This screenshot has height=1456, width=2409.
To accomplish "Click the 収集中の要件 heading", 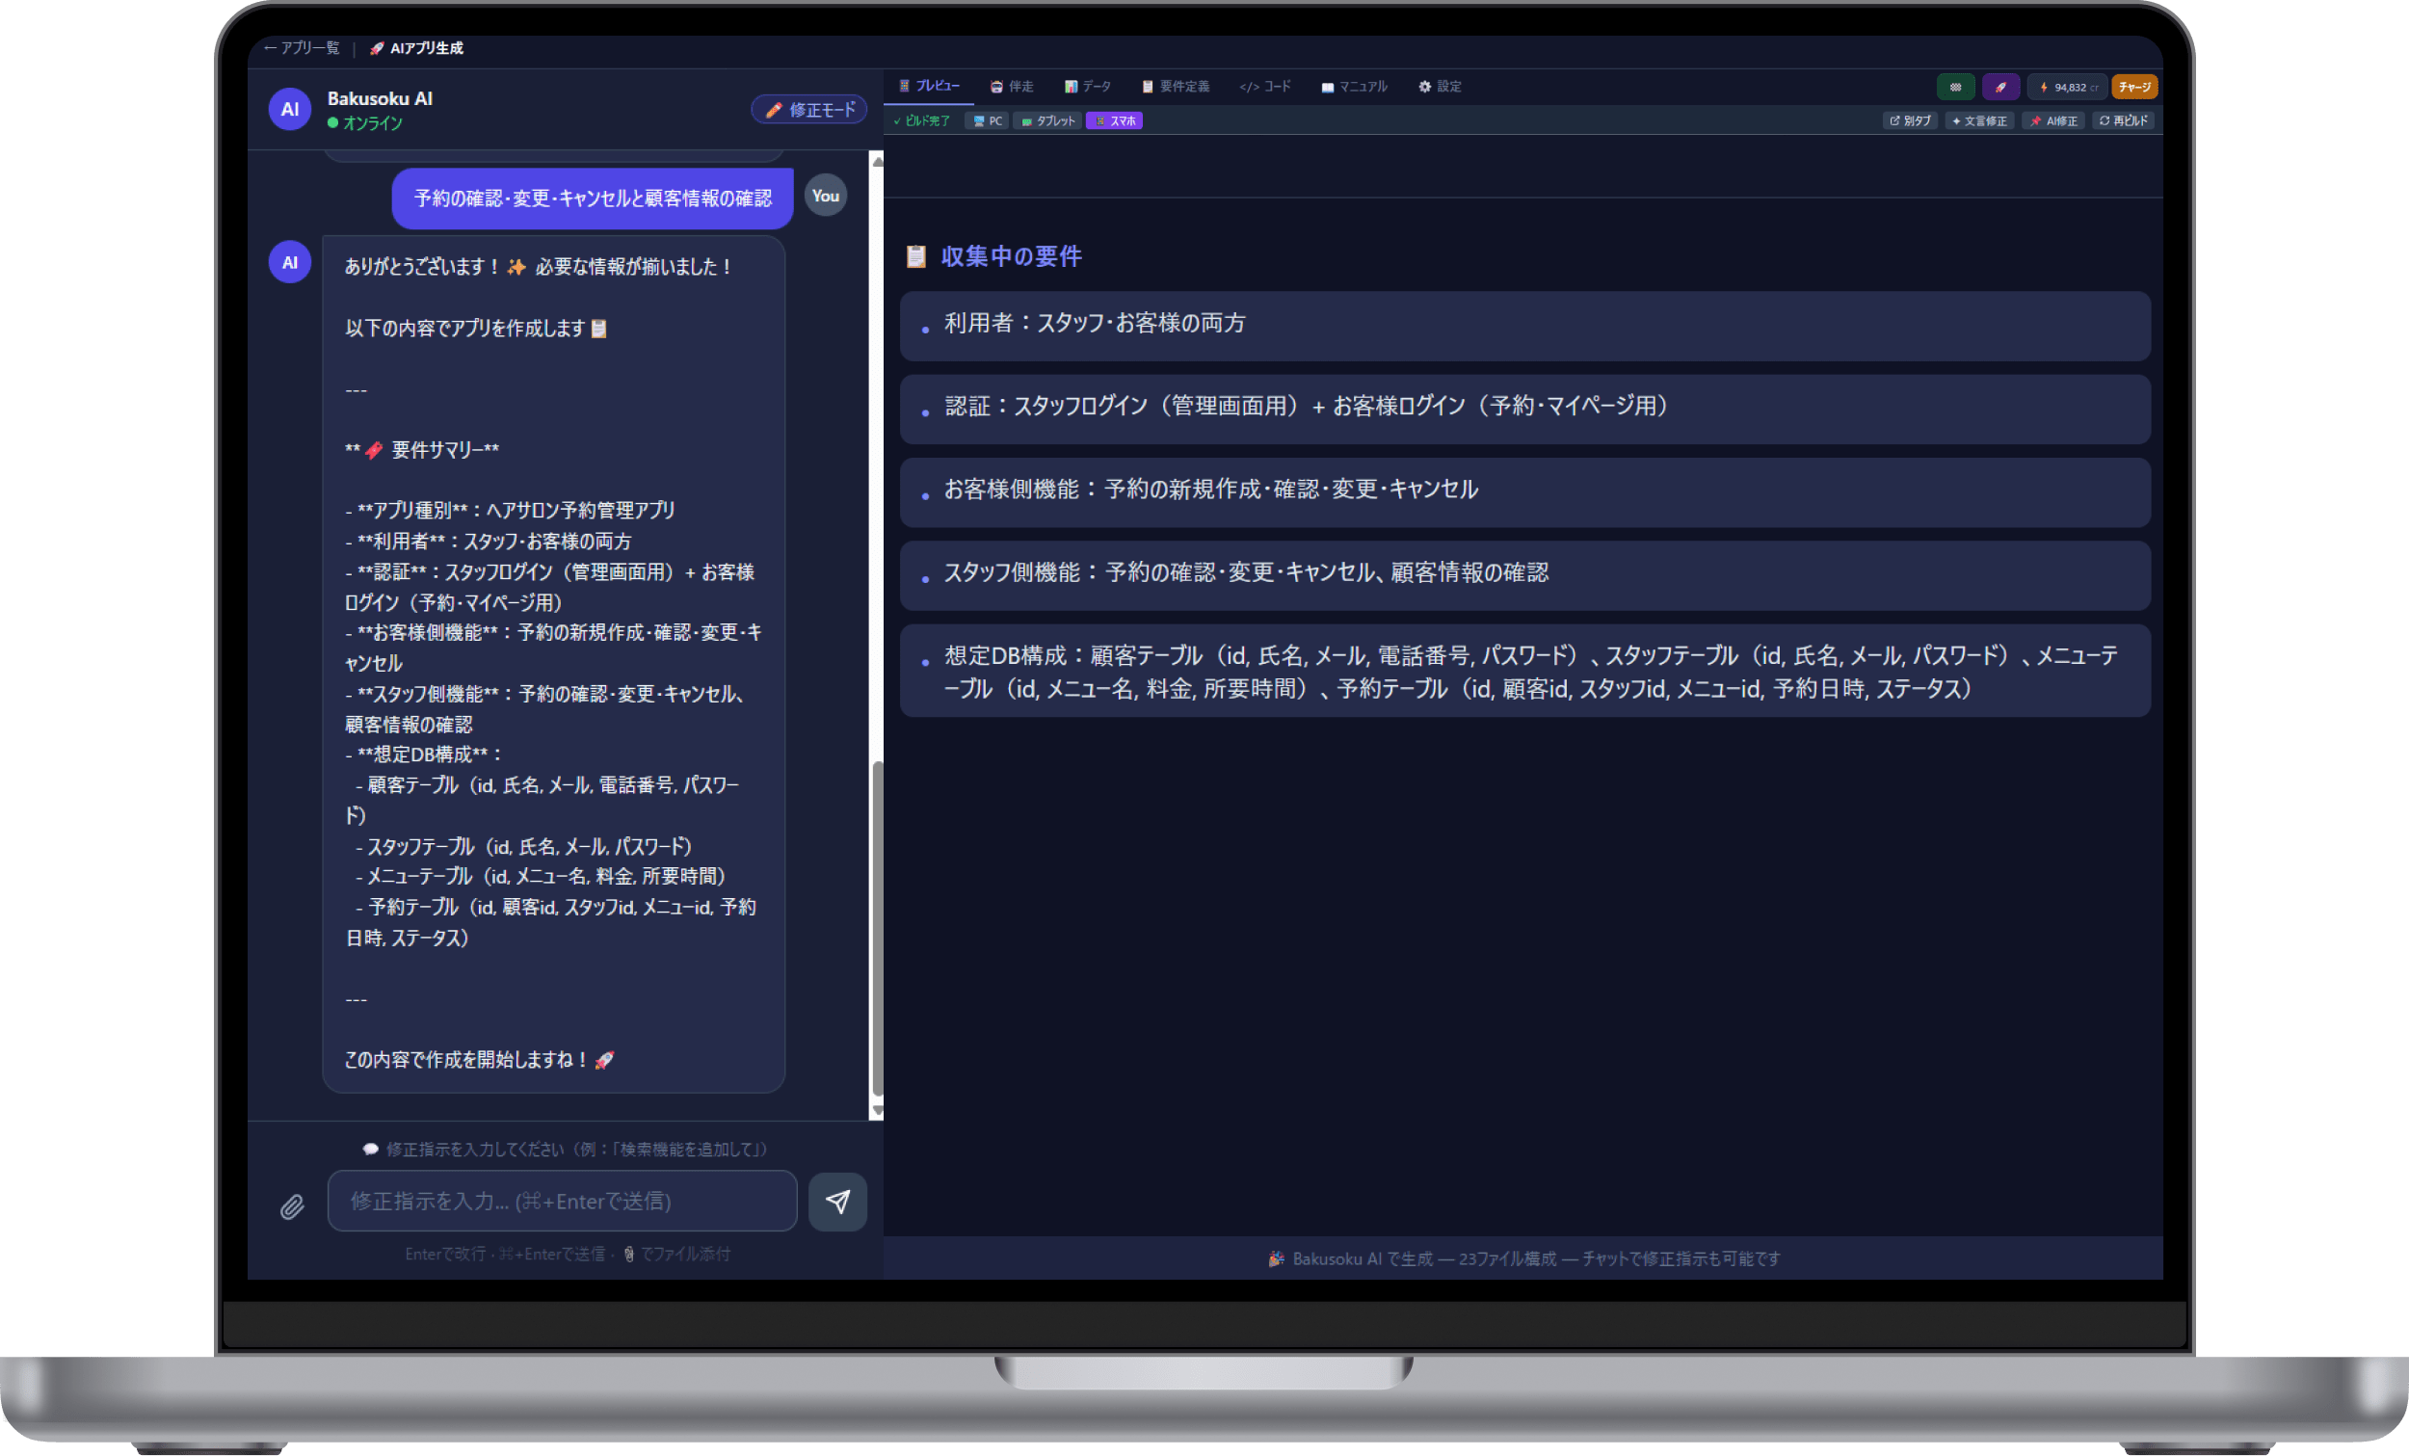I will pos(1011,256).
